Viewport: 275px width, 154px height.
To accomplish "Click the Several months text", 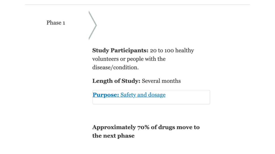I will 161,81.
